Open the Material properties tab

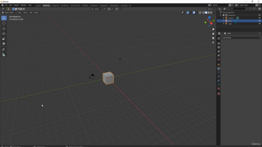coord(219,89)
